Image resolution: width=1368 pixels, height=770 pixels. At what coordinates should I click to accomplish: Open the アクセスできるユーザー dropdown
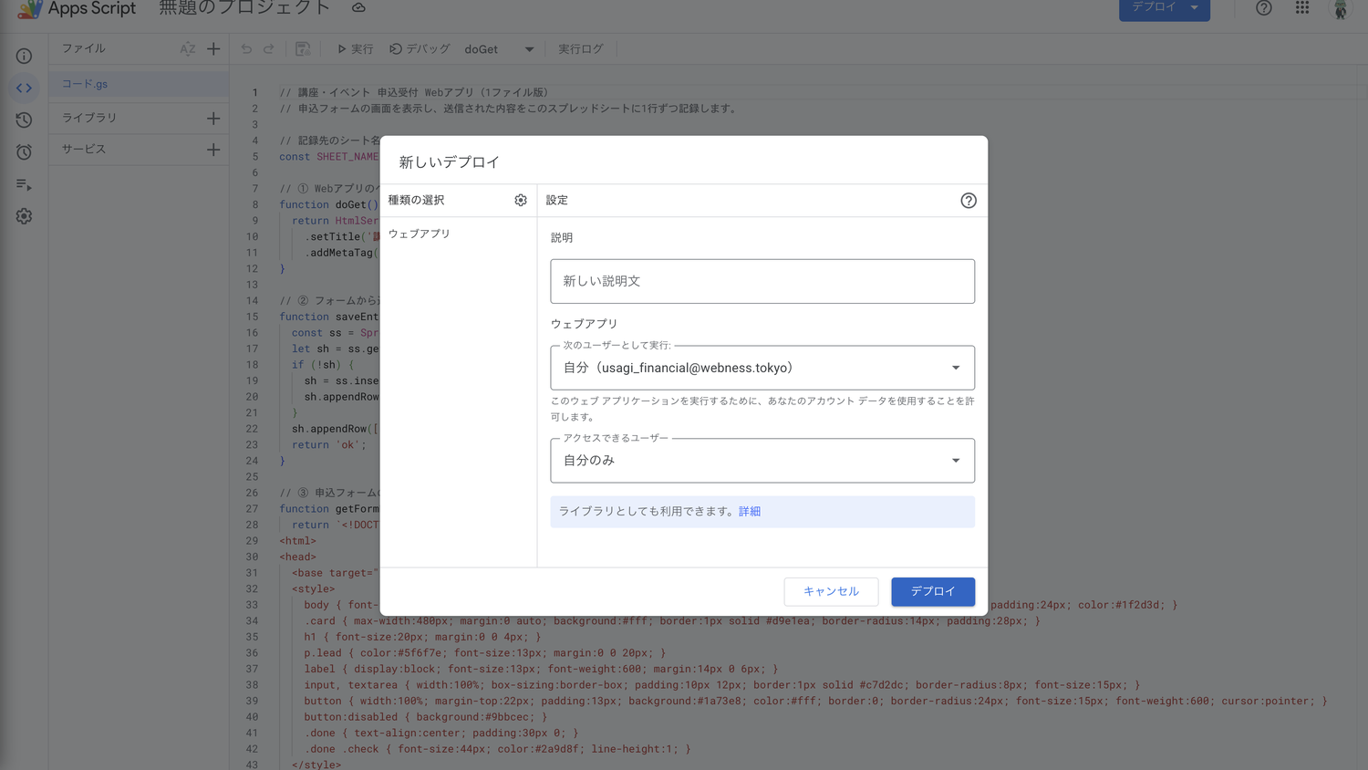point(762,461)
